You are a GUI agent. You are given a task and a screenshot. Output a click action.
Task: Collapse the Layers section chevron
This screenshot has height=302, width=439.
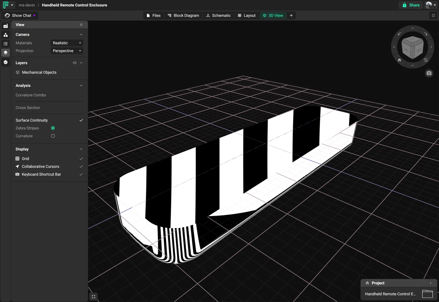81,63
